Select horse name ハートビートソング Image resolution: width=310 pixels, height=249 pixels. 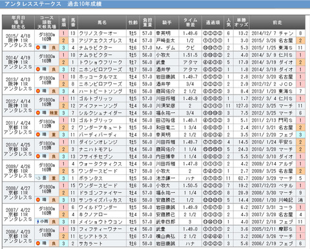click(x=101, y=91)
